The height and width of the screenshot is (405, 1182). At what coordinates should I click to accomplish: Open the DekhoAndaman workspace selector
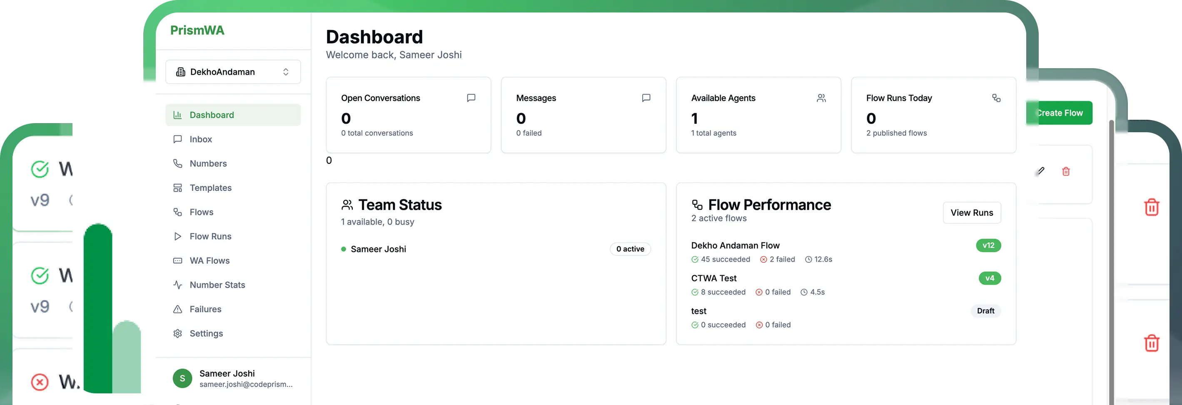[233, 72]
